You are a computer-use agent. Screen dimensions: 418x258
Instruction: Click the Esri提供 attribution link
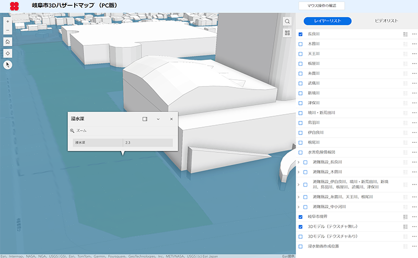tap(288, 256)
